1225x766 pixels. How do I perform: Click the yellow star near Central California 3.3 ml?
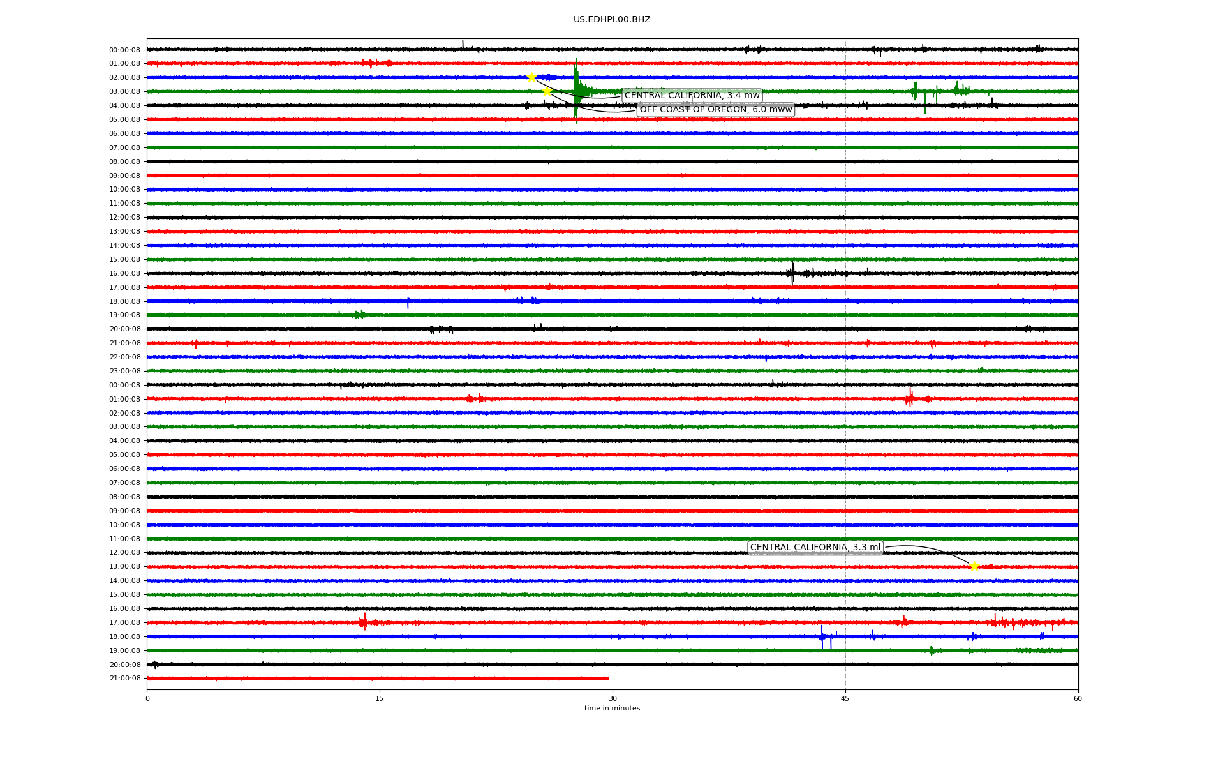(974, 566)
